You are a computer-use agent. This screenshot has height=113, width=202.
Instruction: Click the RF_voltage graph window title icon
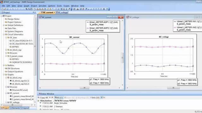point(128,17)
